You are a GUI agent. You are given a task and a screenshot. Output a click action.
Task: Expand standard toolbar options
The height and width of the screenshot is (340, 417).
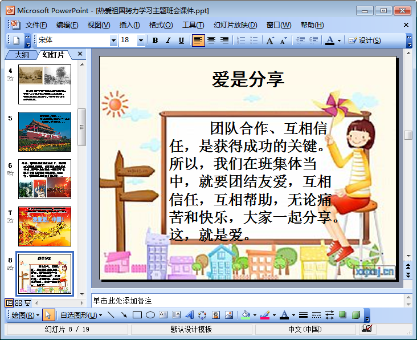coord(28,41)
